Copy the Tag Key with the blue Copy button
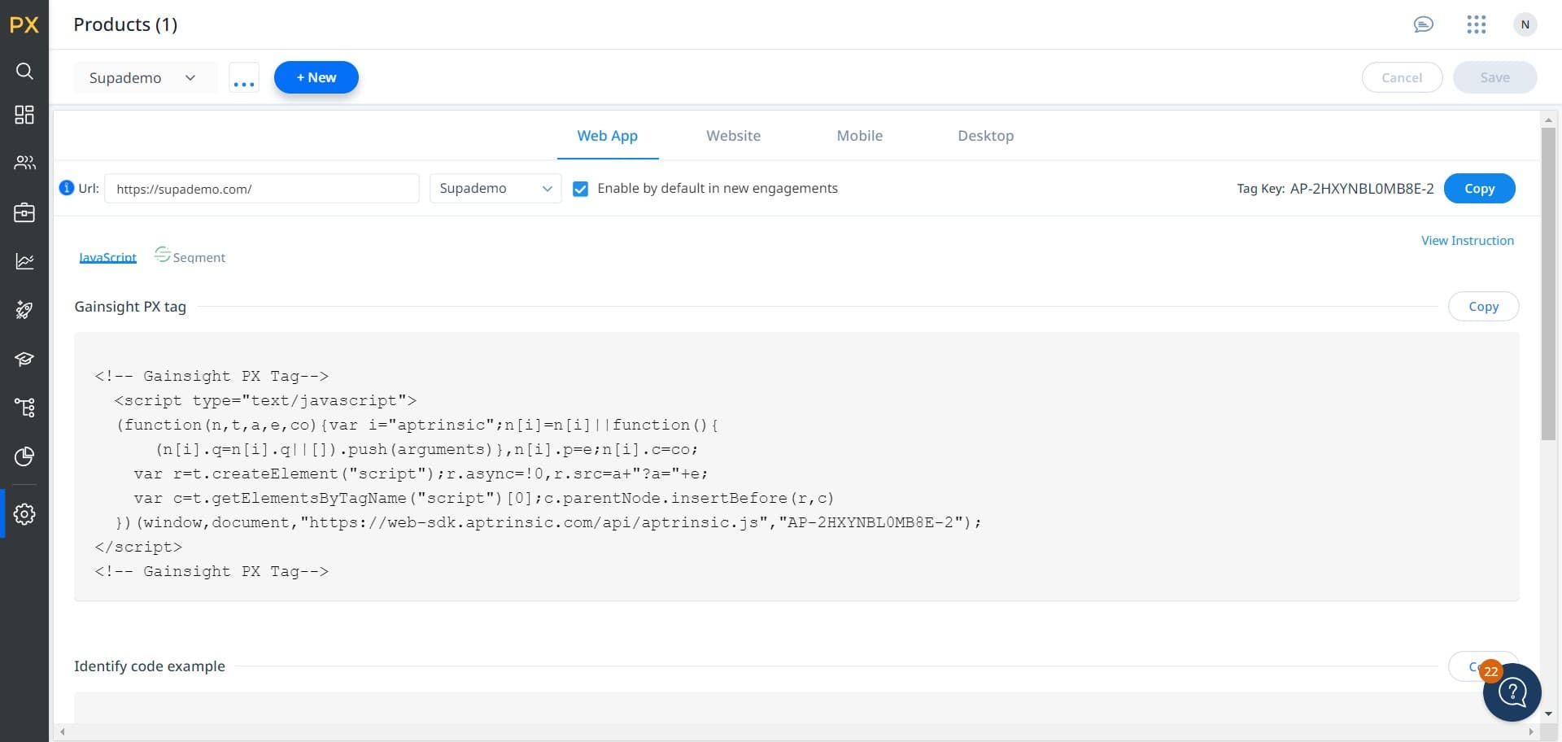The height and width of the screenshot is (742, 1562). tap(1478, 189)
